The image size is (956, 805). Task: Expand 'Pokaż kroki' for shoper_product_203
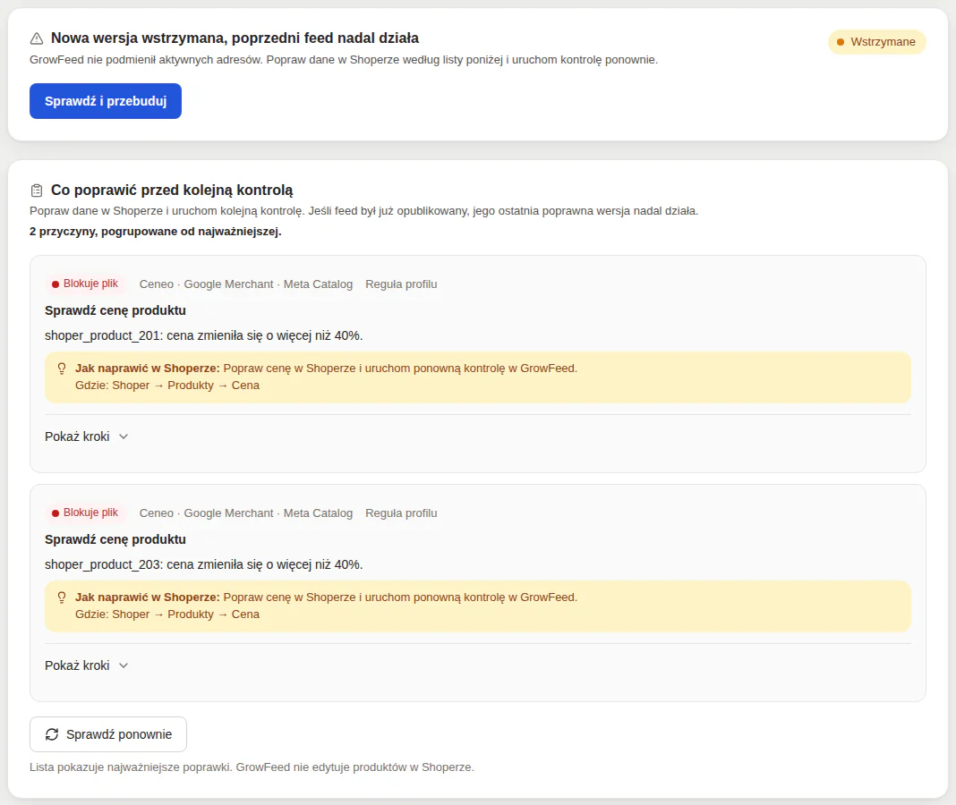86,665
